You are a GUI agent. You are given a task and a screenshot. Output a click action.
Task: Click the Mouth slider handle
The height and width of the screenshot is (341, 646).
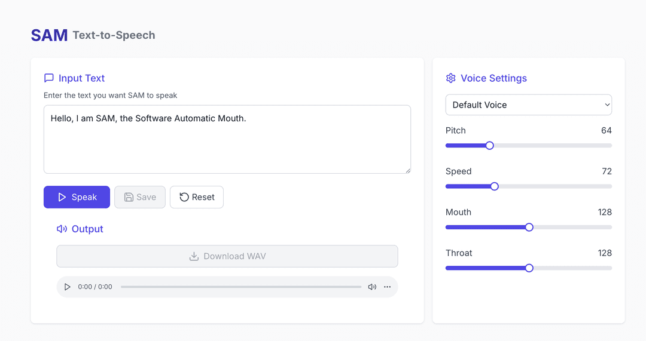(529, 227)
